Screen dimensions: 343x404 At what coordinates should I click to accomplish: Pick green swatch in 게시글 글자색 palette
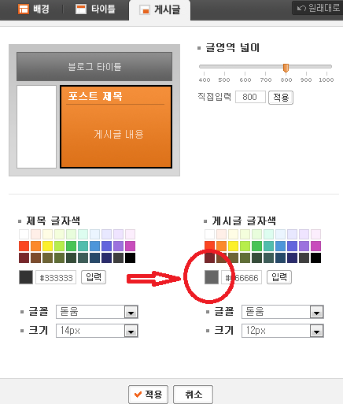pyautogui.click(x=256, y=246)
